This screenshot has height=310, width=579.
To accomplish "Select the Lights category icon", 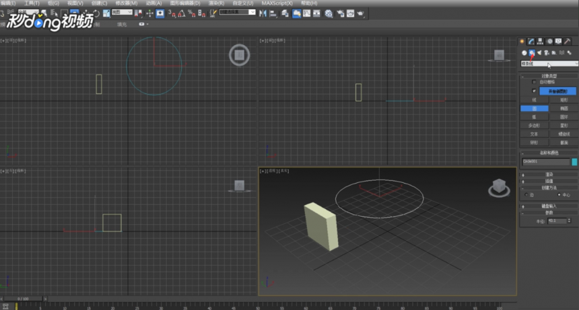I will [539, 52].
